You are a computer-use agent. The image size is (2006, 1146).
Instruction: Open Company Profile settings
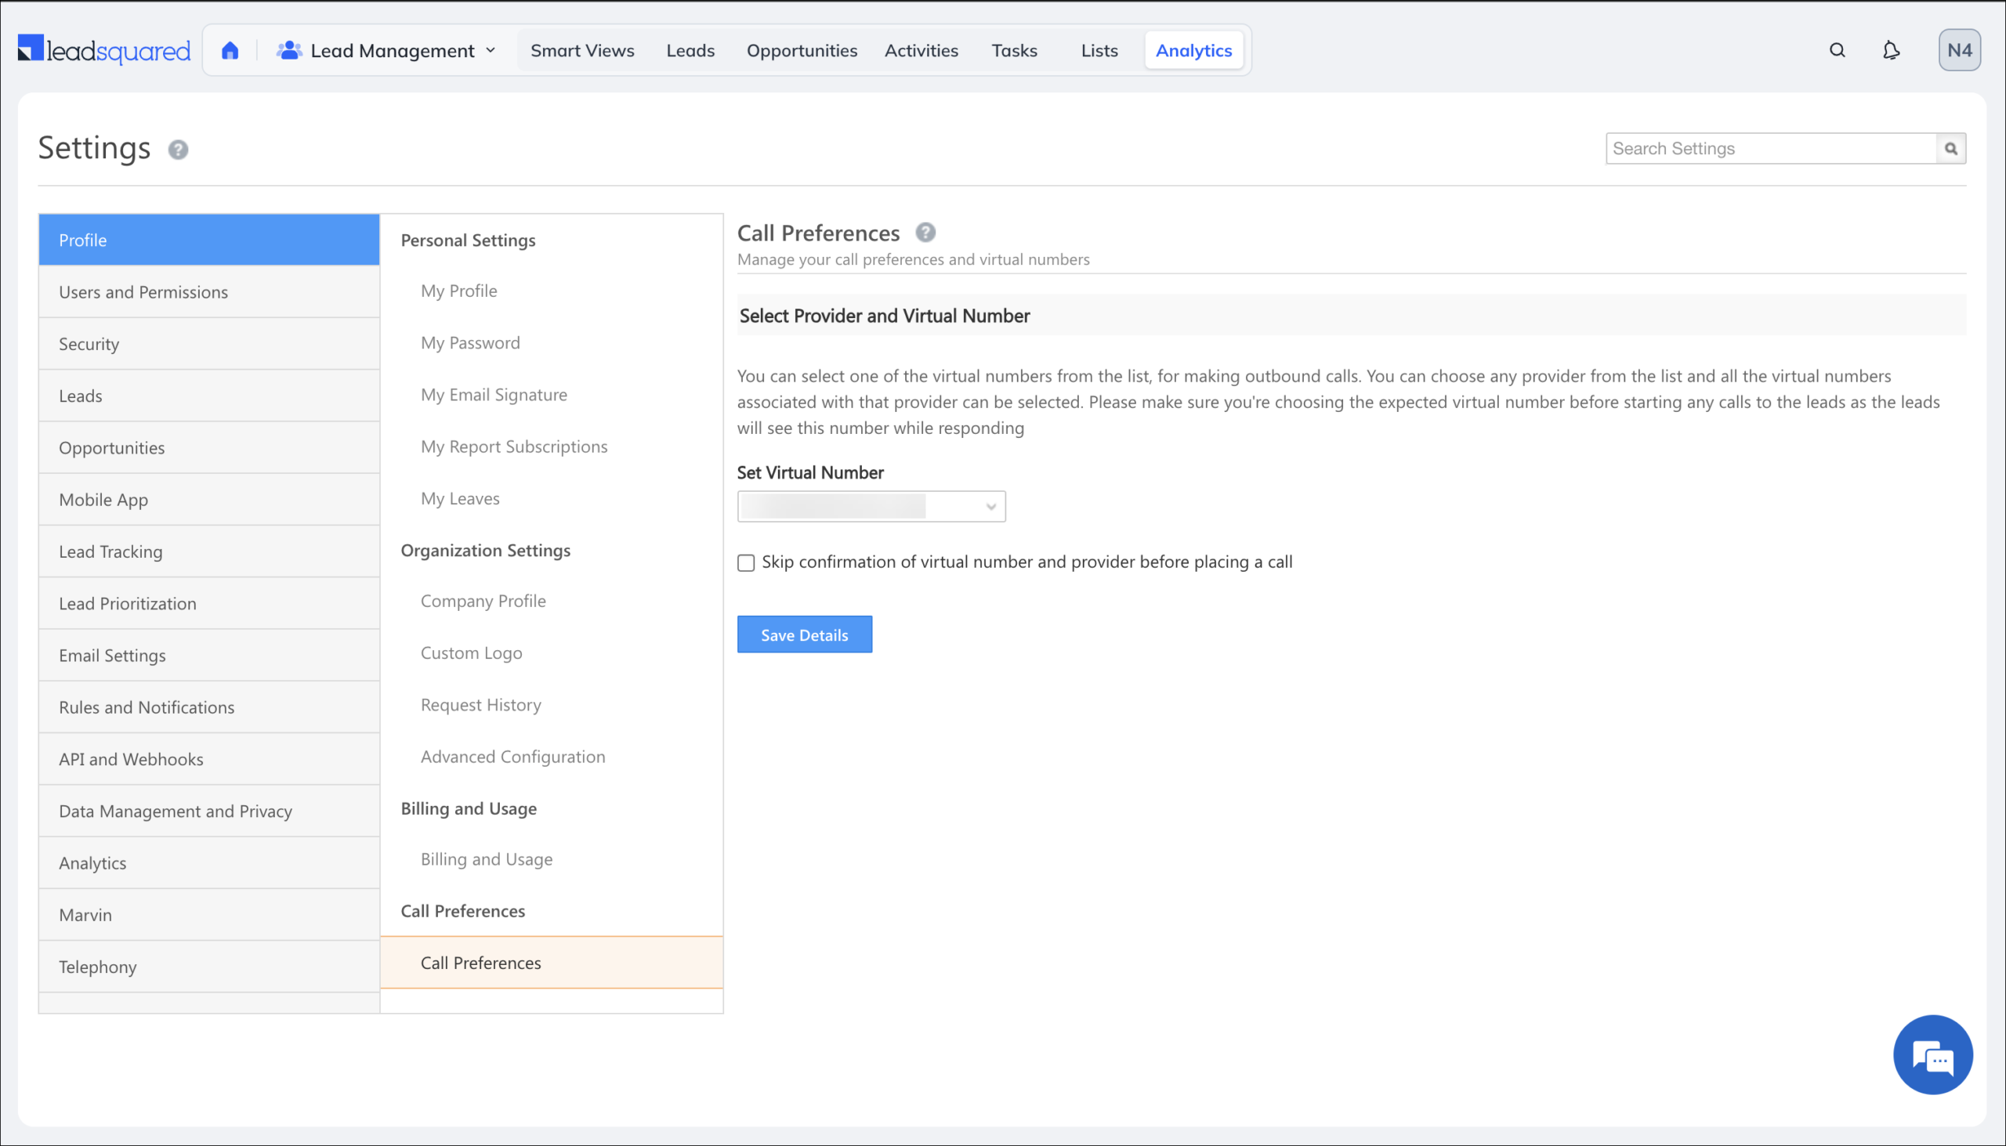point(483,601)
